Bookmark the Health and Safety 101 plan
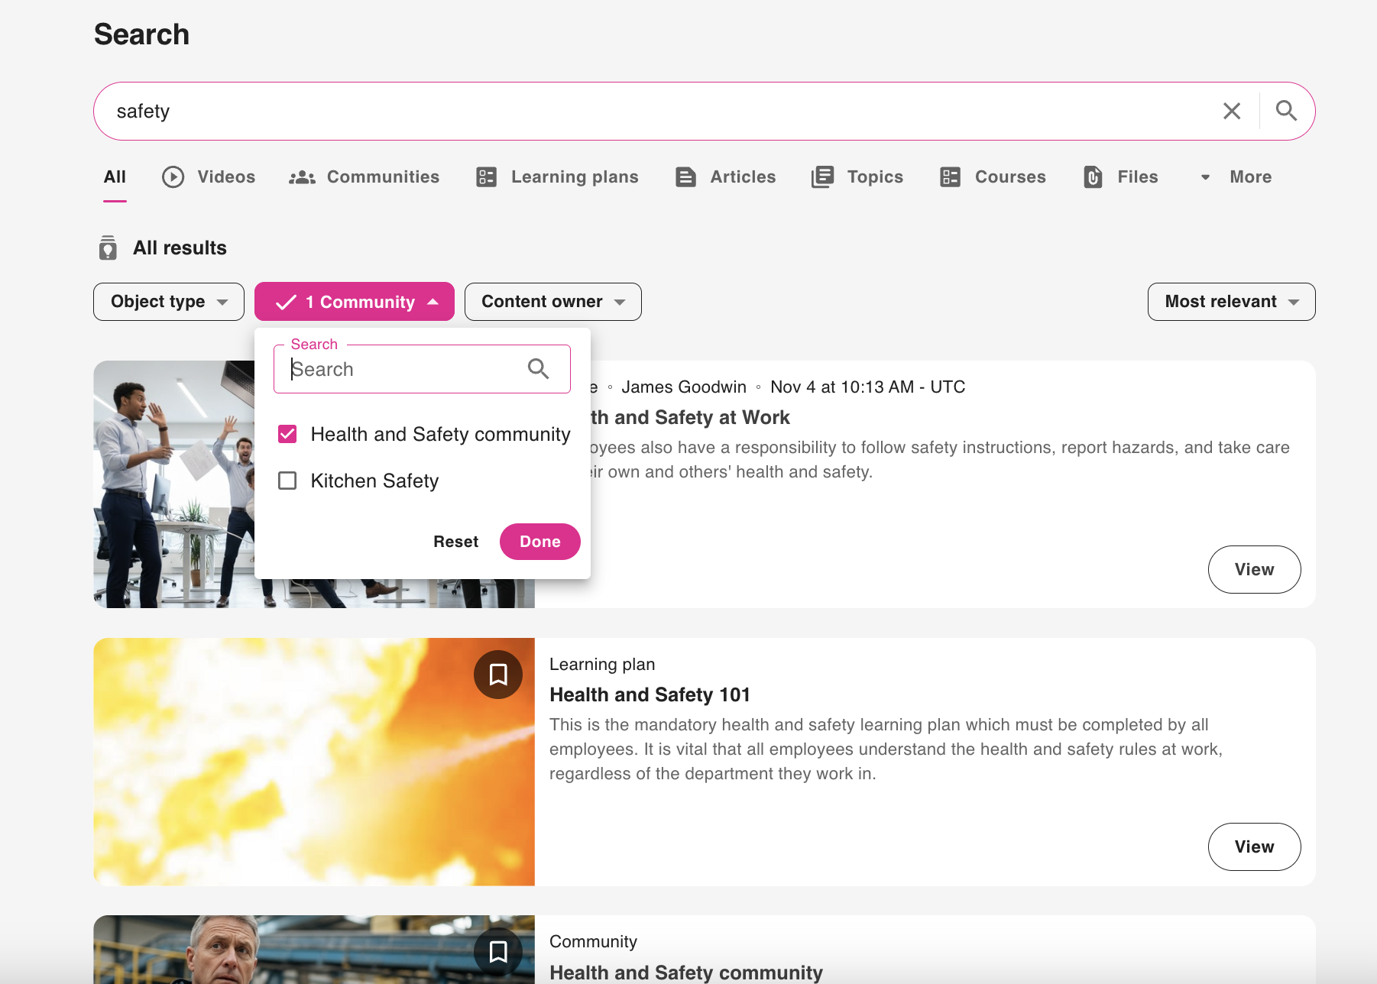Viewport: 1377px width, 984px height. click(498, 675)
